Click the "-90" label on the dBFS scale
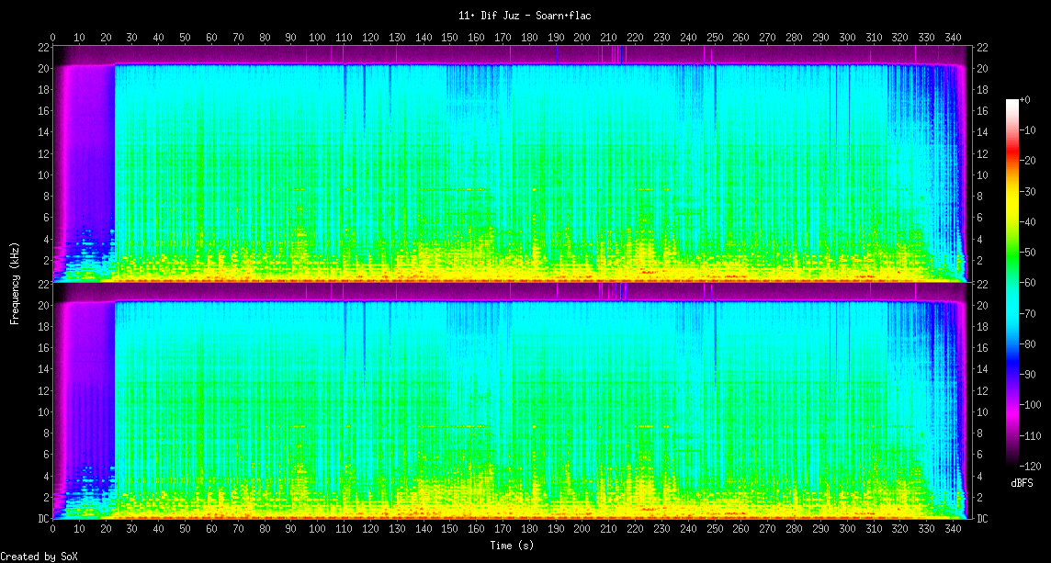 click(x=1029, y=375)
